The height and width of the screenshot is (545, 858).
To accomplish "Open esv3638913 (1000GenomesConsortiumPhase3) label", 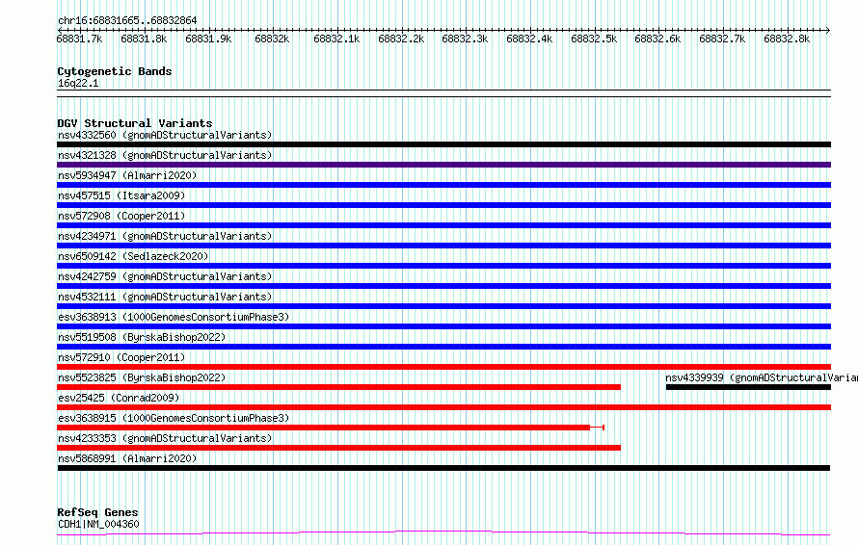I will (x=174, y=317).
